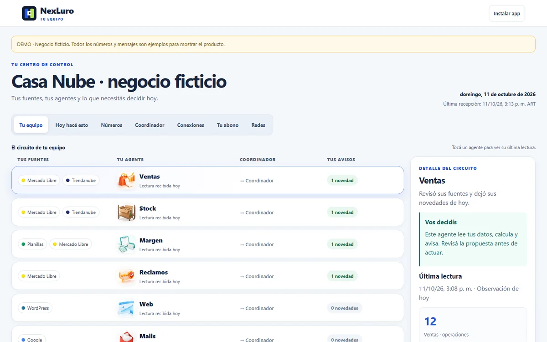Viewport: 547px width, 342px height.
Task: Switch to Hoy hacé esto tab
Action: click(x=72, y=125)
